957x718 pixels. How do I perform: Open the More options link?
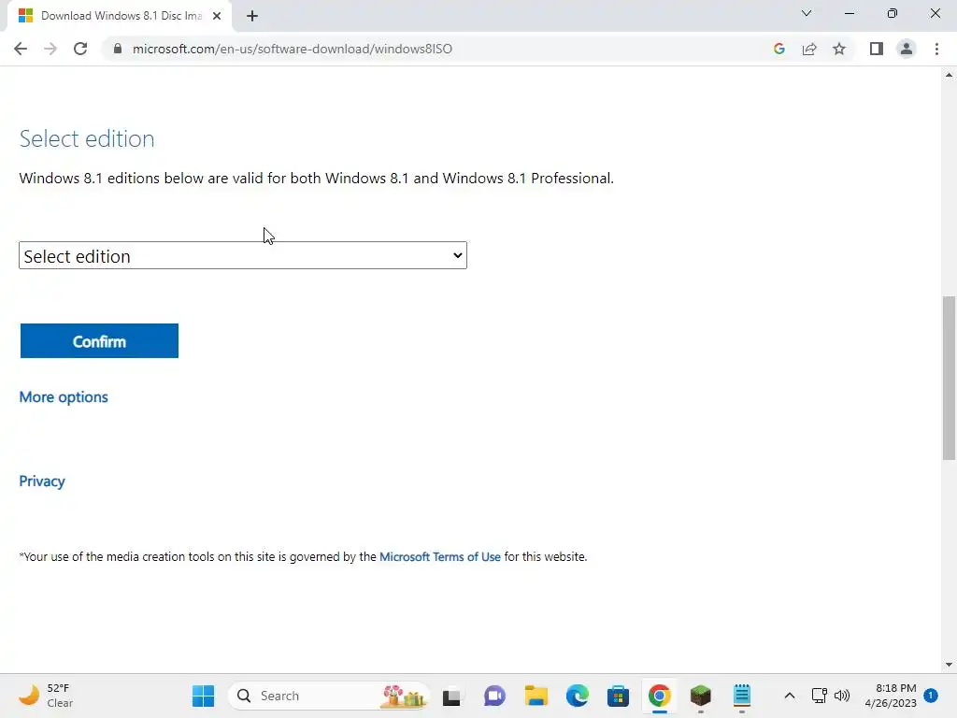[x=64, y=396]
